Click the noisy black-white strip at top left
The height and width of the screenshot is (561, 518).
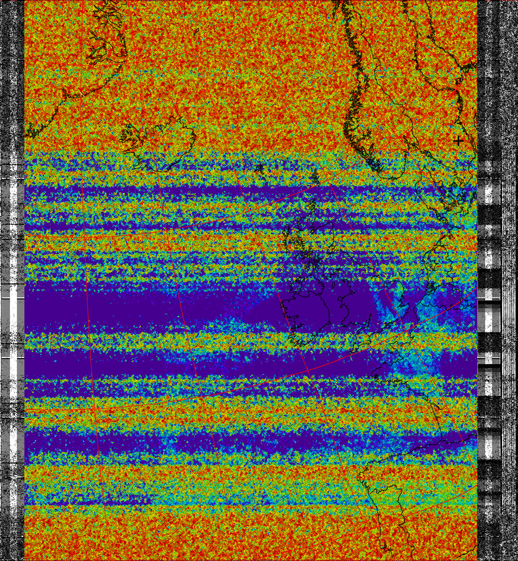[x=12, y=50]
